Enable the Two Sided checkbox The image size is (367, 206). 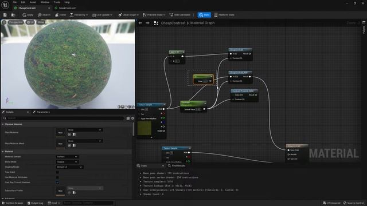(57, 172)
